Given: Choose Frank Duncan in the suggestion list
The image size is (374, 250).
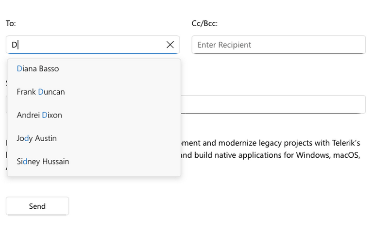Looking at the screenshot, I should point(94,92).
